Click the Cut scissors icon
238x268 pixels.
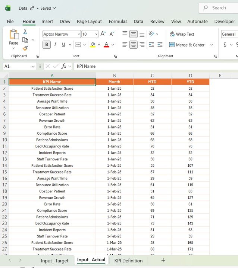point(25,32)
